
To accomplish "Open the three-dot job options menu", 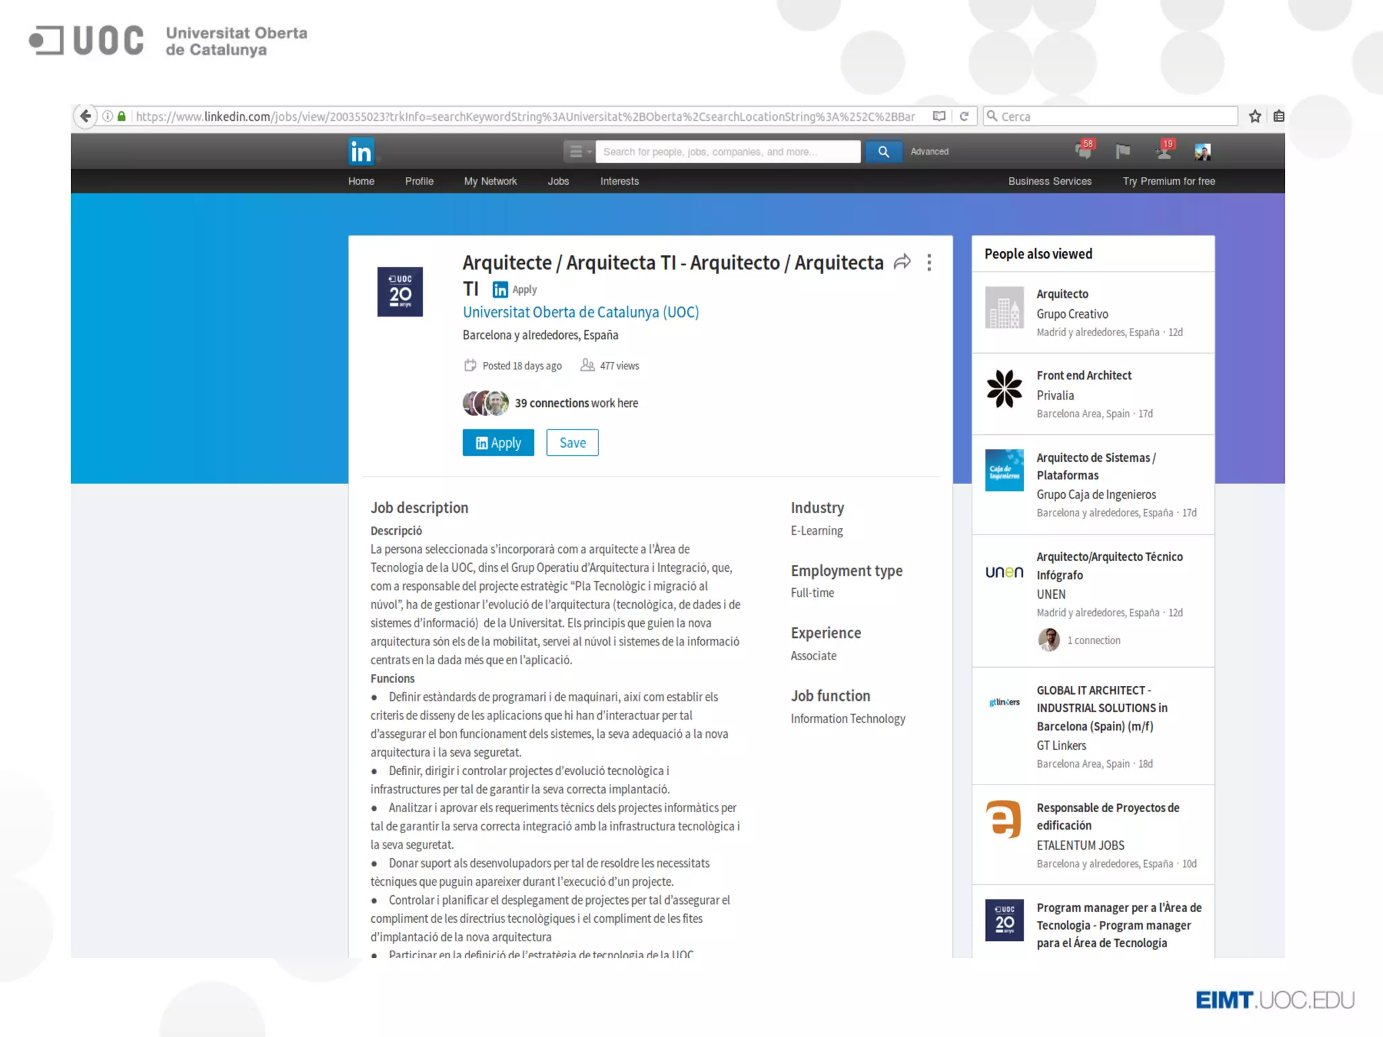I will click(929, 263).
